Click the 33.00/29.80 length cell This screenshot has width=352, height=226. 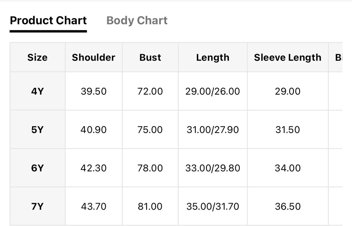[x=213, y=168]
